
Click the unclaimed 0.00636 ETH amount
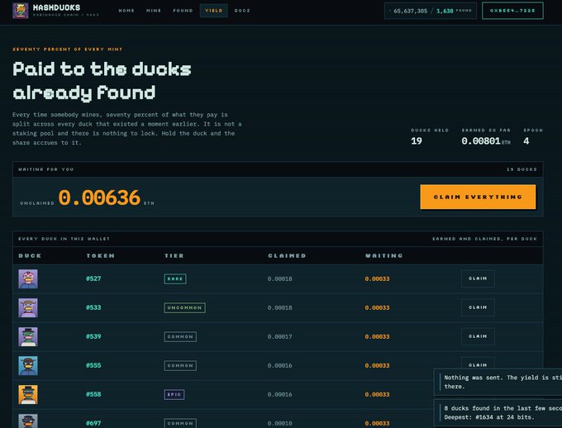click(x=99, y=197)
